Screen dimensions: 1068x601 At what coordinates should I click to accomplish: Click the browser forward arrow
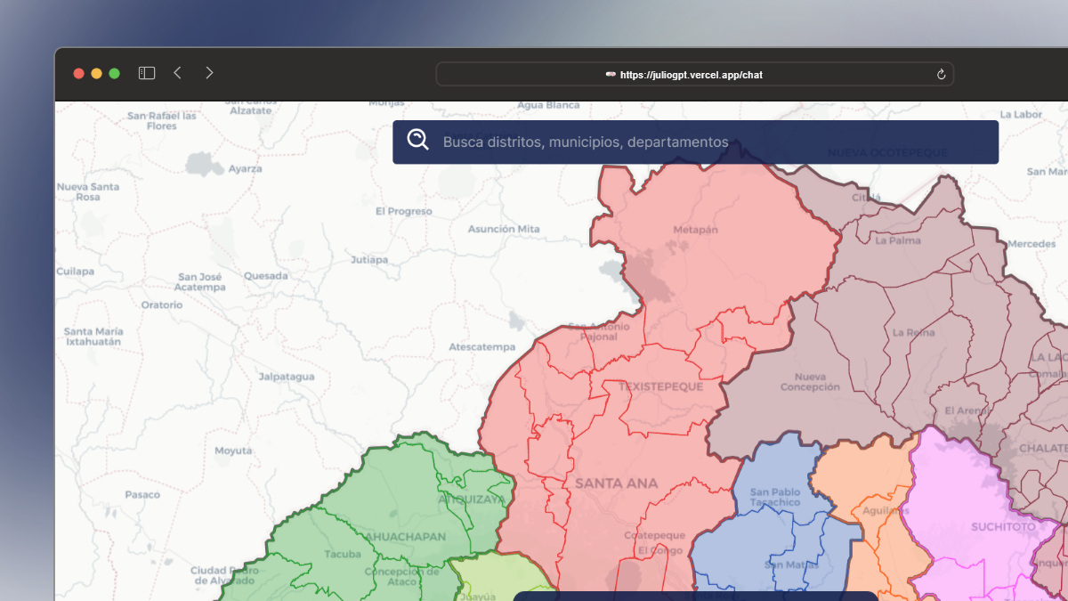(x=209, y=73)
